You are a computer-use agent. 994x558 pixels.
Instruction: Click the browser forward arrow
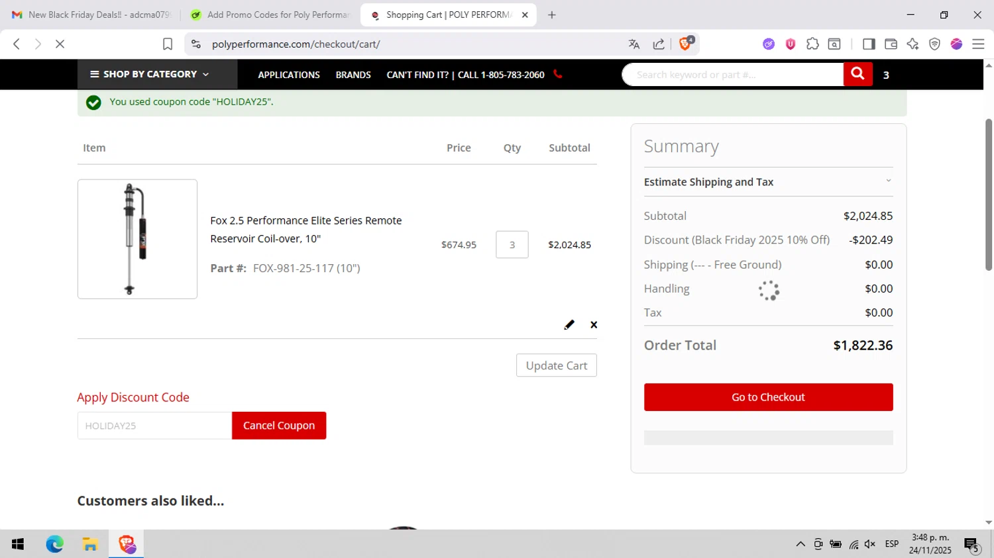point(38,44)
